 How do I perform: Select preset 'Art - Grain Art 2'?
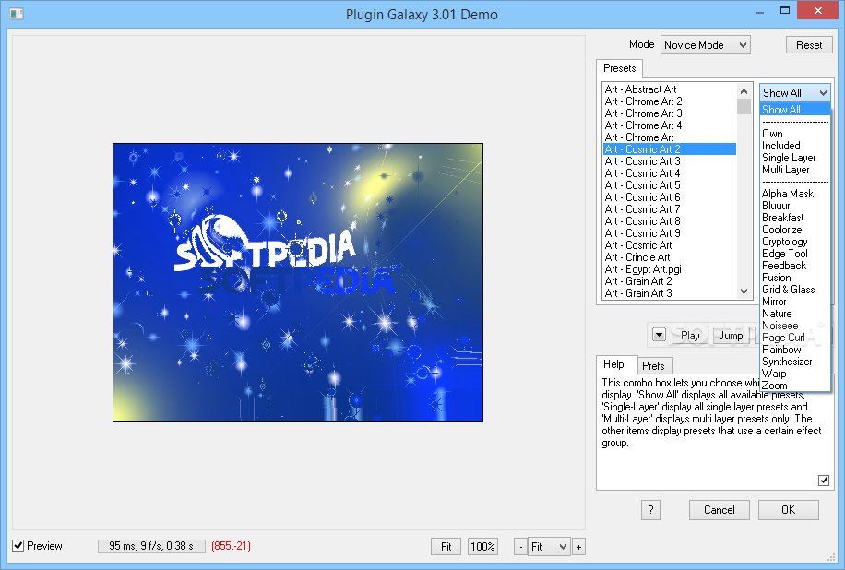670,281
